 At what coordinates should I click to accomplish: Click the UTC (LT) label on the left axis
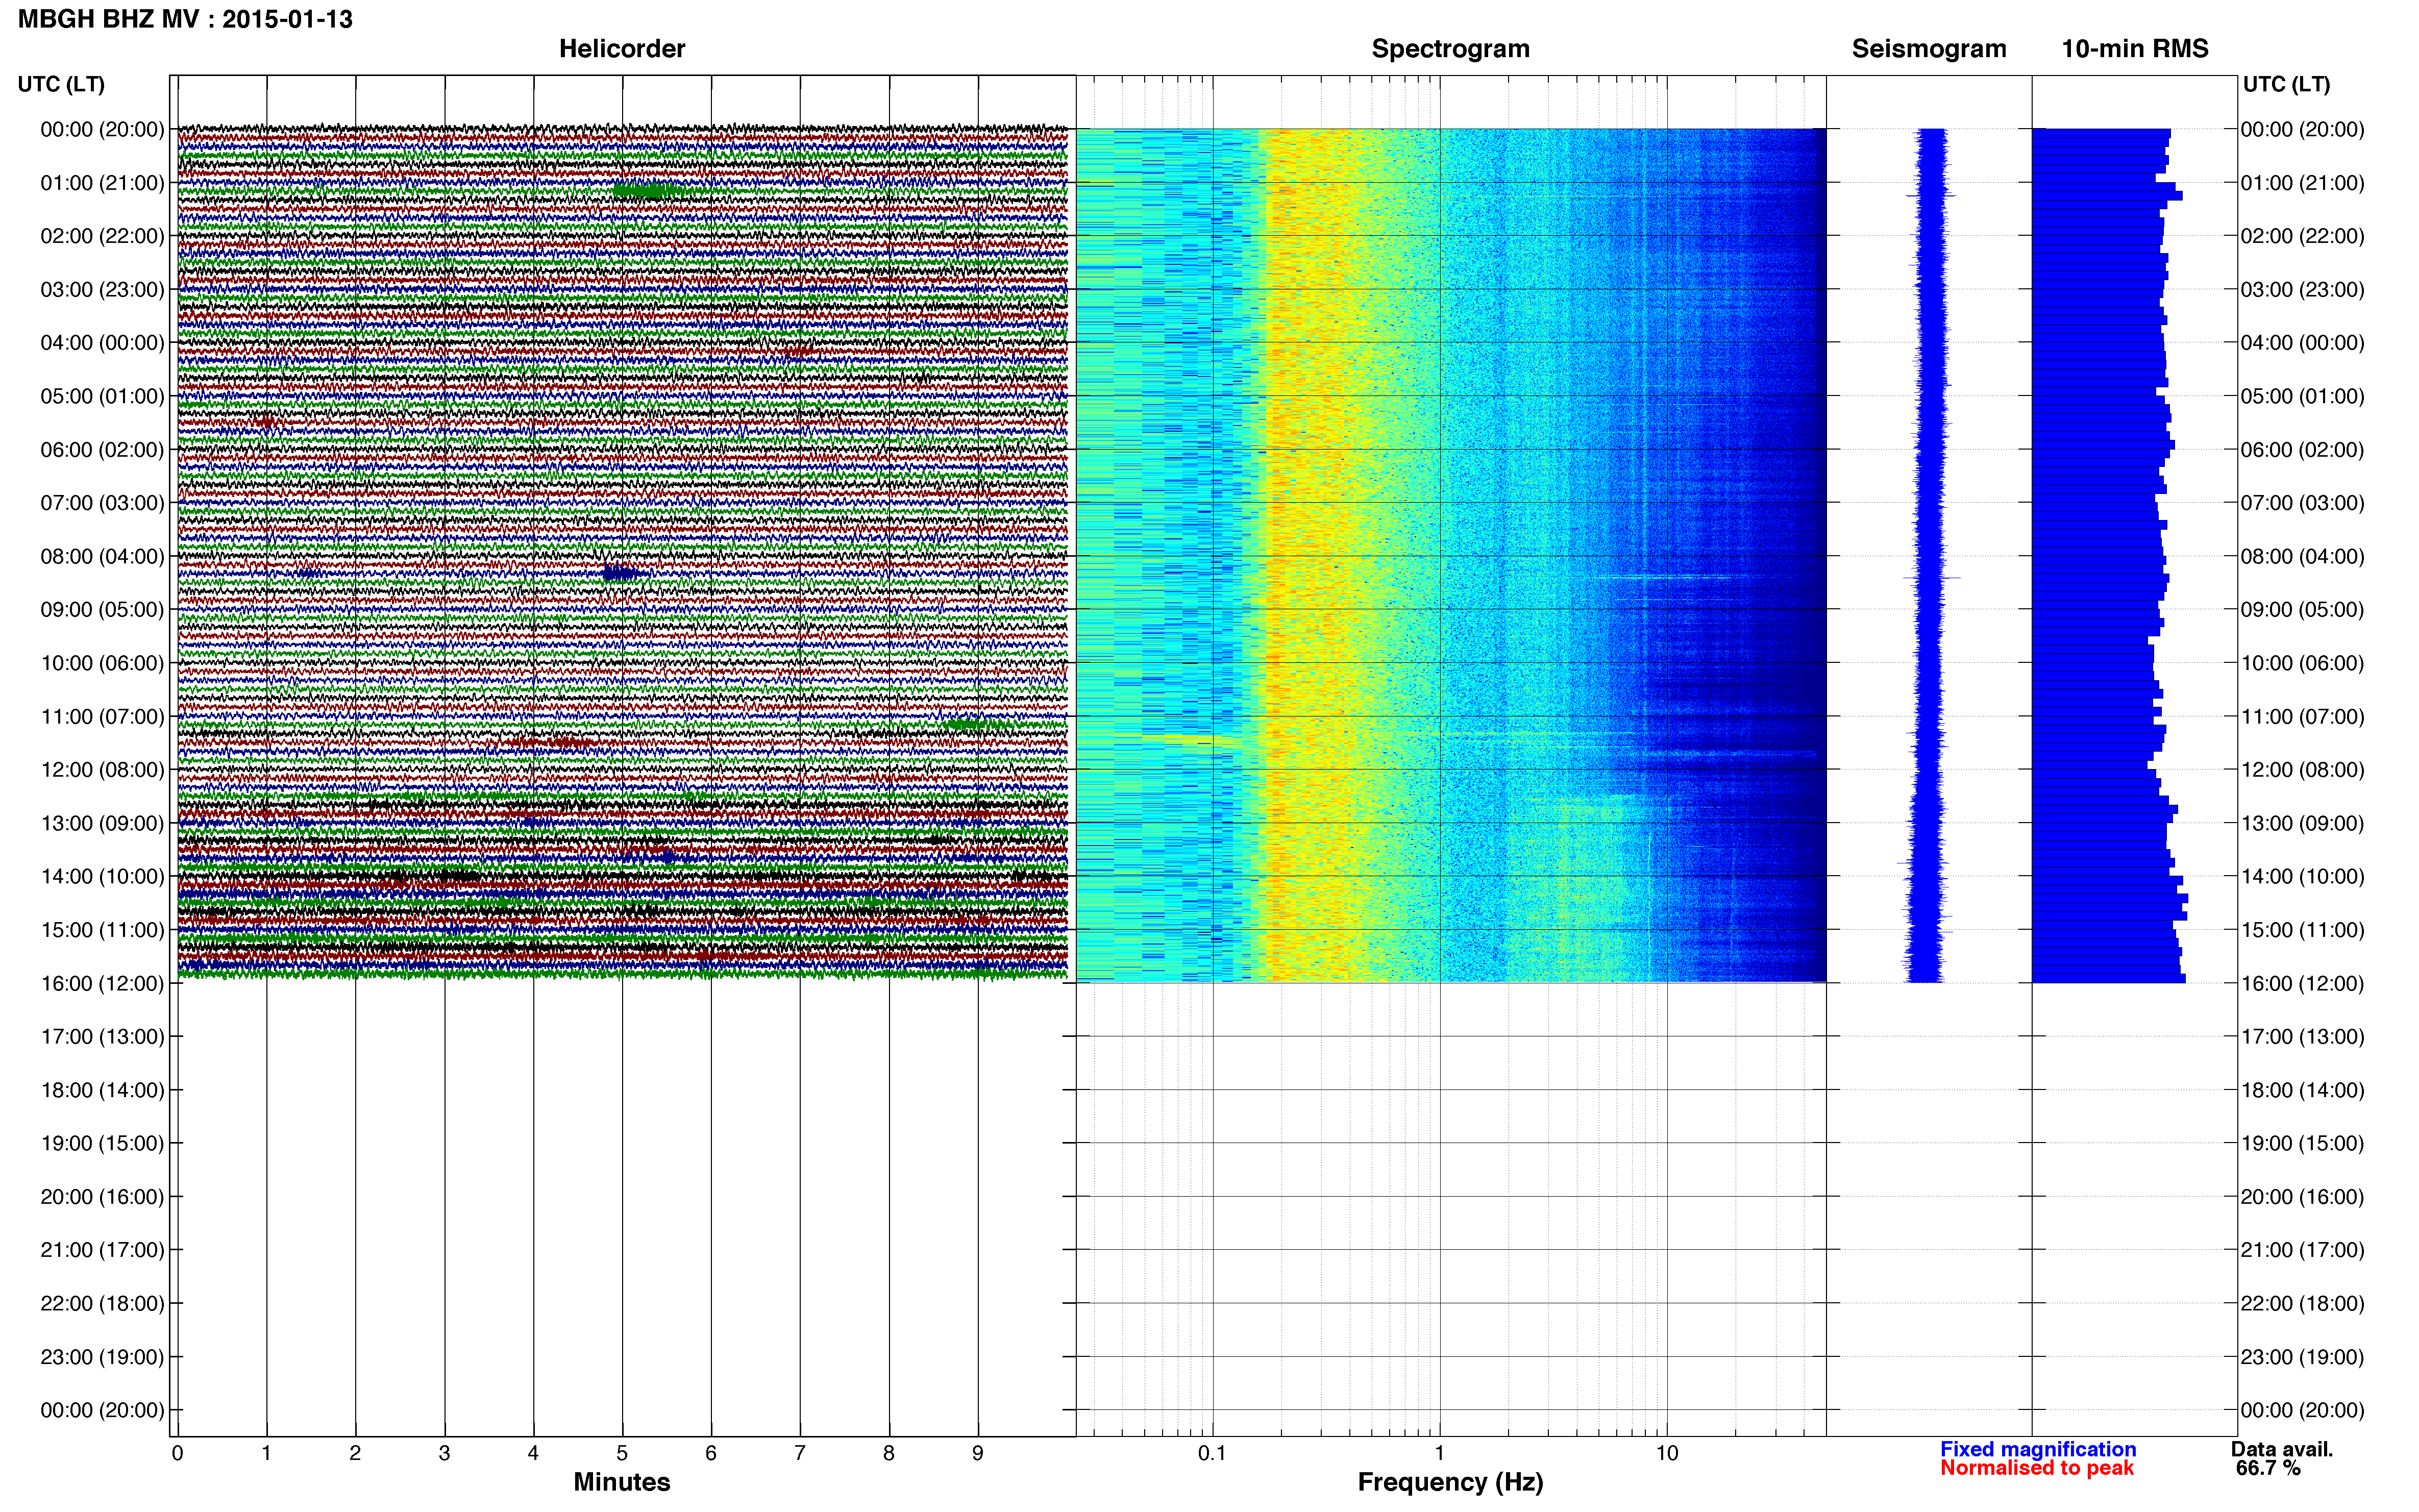pyautogui.click(x=61, y=84)
